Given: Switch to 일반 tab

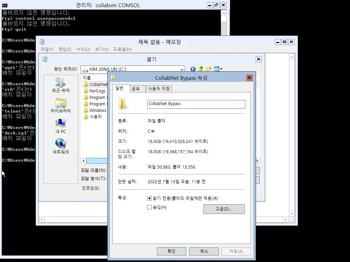Looking at the screenshot, I should (x=121, y=88).
